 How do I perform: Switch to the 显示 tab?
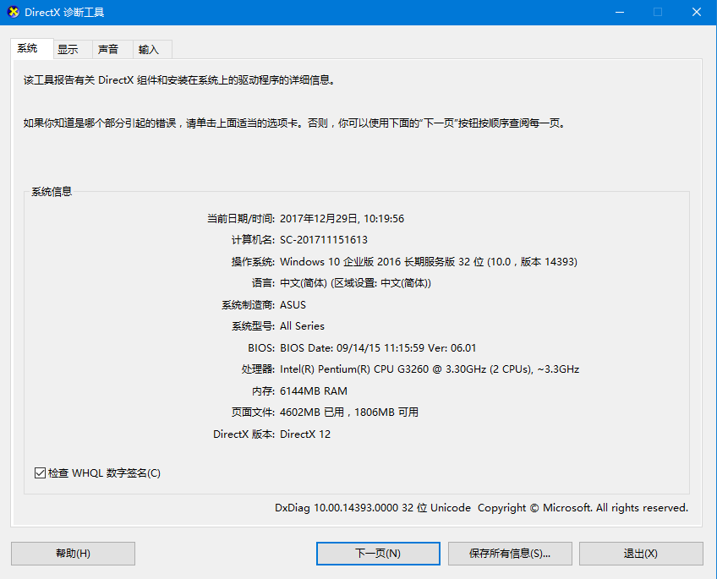pyautogui.click(x=73, y=49)
